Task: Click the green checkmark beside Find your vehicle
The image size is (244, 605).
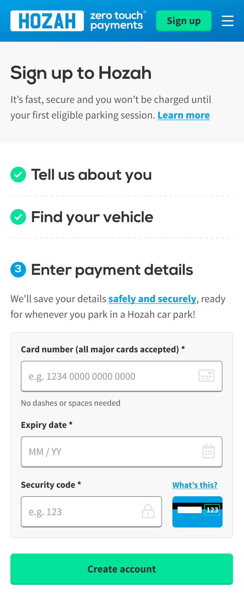Action: point(18,217)
